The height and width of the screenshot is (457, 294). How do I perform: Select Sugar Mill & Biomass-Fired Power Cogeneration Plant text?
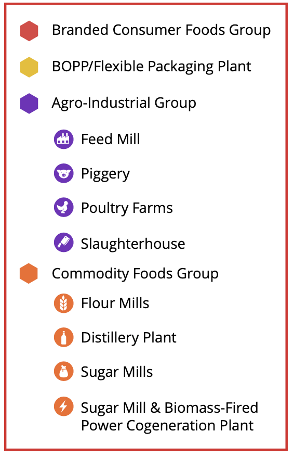(169, 416)
